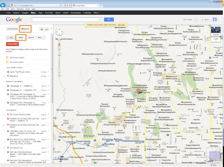The height and width of the screenshot is (167, 224).
Task: Click the + Share button
Action: point(205,20)
